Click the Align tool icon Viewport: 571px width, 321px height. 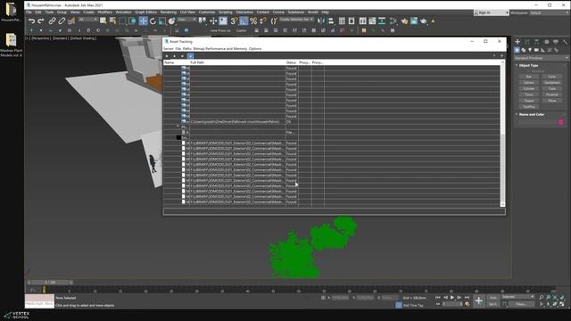coord(331,21)
